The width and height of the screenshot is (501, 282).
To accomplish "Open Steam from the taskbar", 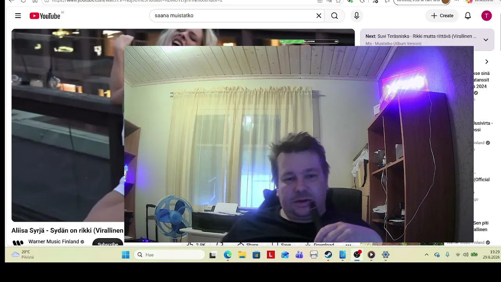I will coord(328,255).
